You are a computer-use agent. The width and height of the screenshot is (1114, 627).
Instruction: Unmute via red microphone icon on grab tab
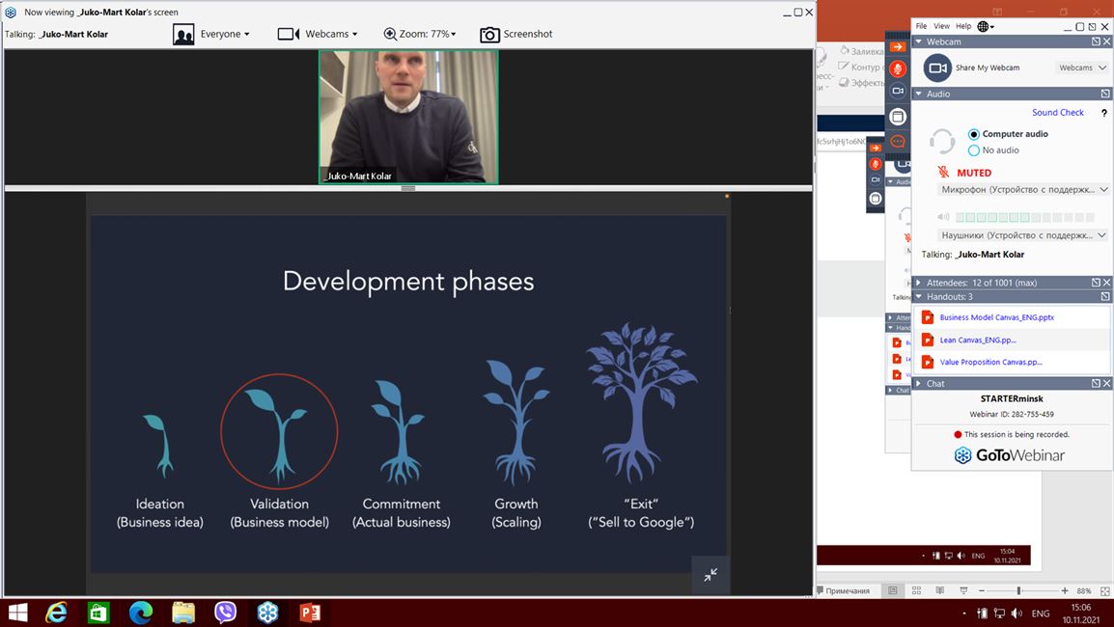tap(898, 68)
